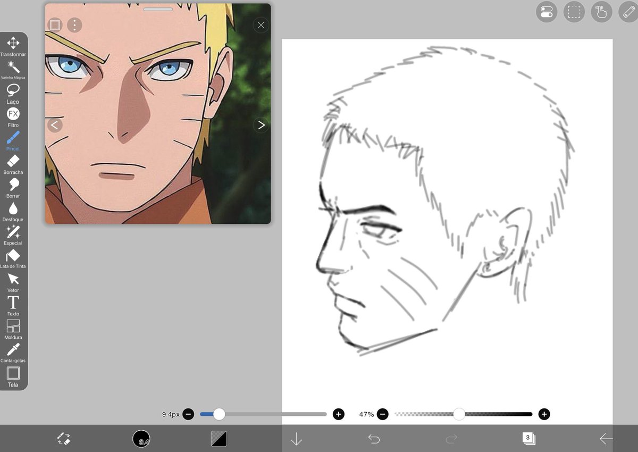Decrease brush size with minus button
638x452 pixels.
tap(188, 414)
